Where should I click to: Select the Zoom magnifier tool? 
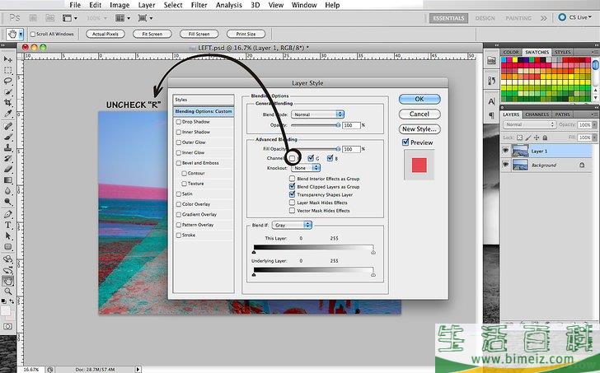click(8, 291)
